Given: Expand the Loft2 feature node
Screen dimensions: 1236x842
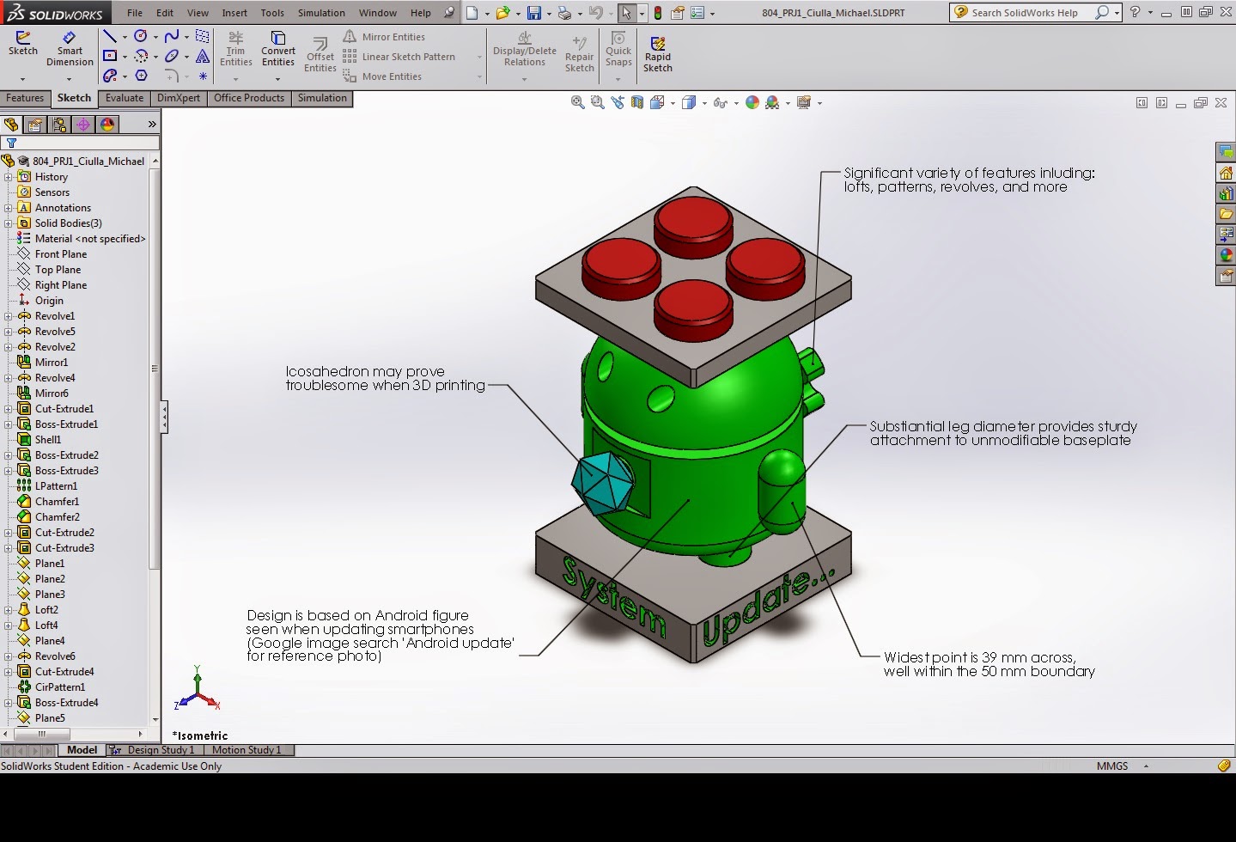Looking at the screenshot, I should click(8, 610).
